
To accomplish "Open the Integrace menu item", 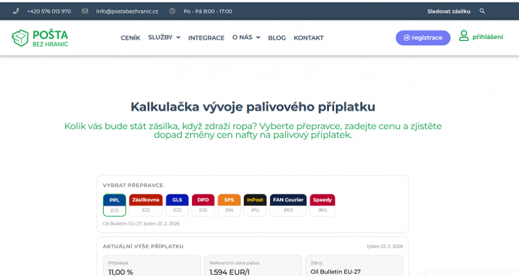I will point(206,38).
